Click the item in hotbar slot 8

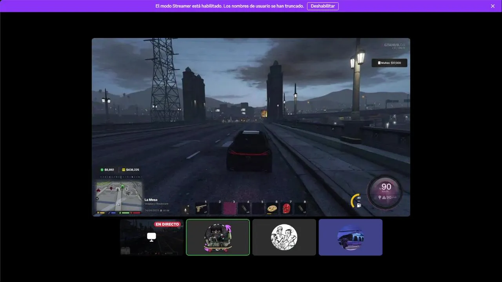(x=301, y=208)
